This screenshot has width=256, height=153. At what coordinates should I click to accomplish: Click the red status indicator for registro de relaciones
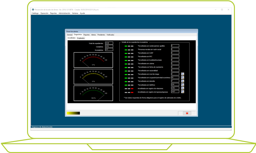132,88
